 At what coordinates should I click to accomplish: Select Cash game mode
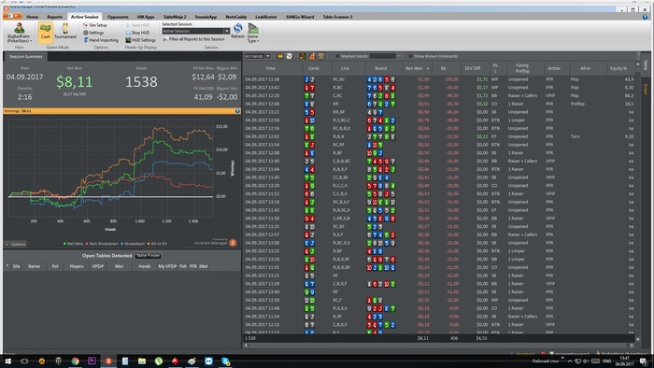tap(45, 33)
